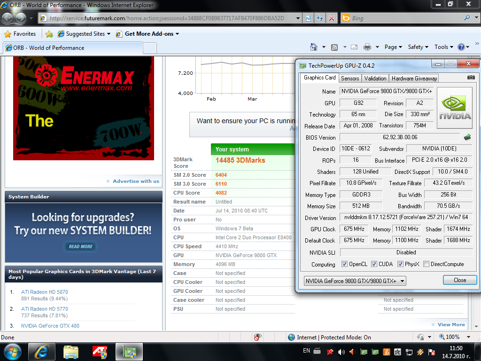The width and height of the screenshot is (481, 361).
Task: Open the address bar URL history dropdown arrow
Action: pyautogui.click(x=297, y=18)
